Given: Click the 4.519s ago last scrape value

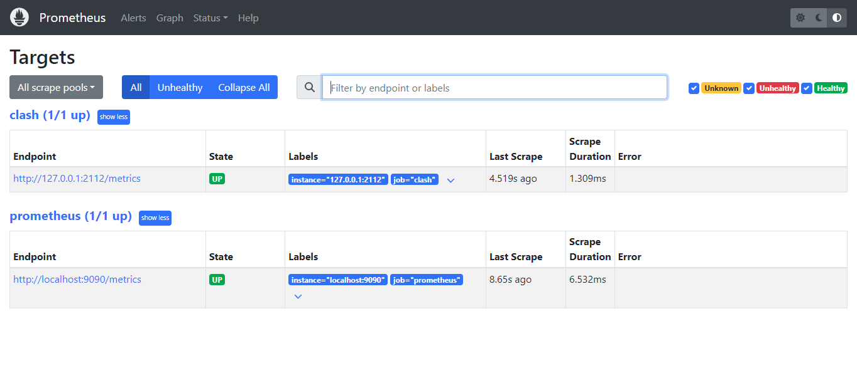Looking at the screenshot, I should click(x=513, y=179).
